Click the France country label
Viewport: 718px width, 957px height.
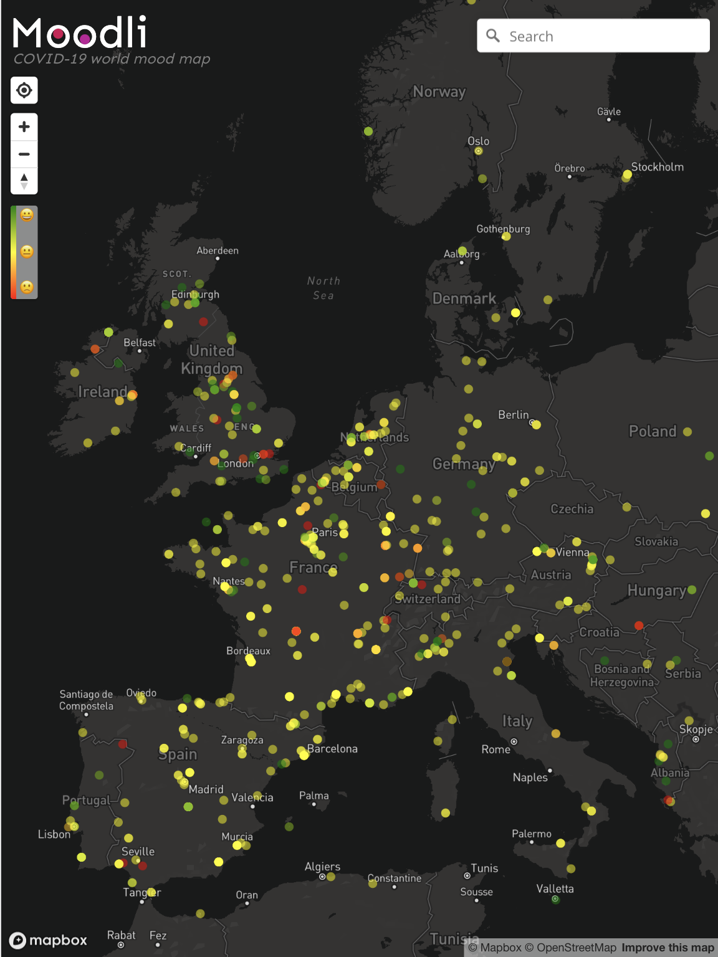click(x=314, y=568)
